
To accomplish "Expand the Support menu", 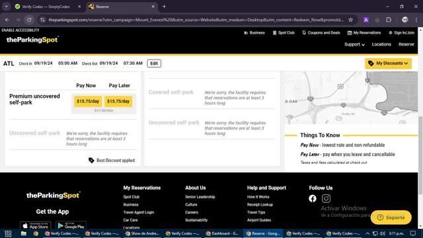I will [354, 44].
